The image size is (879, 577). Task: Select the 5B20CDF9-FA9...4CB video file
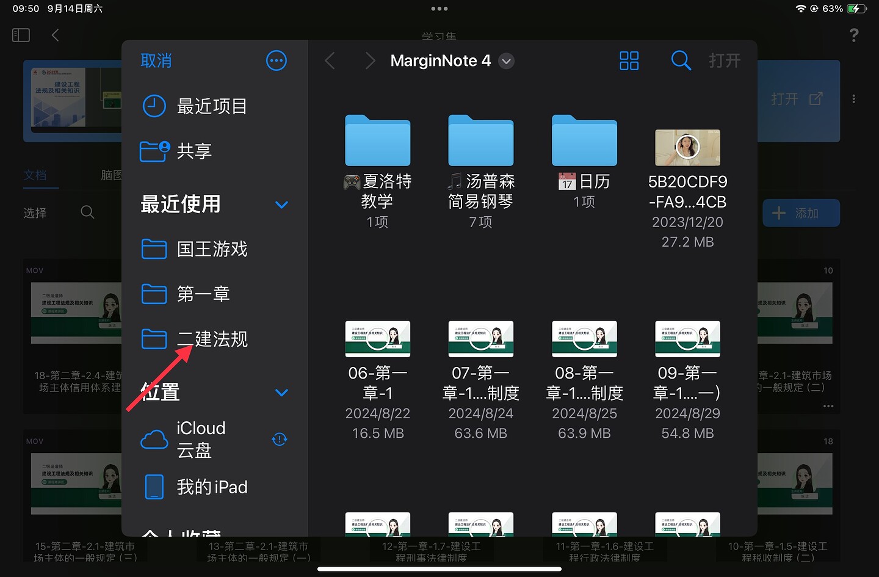click(x=687, y=189)
